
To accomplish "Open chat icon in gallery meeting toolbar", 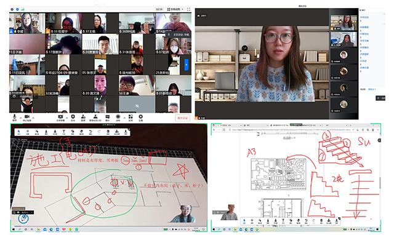I will [x=108, y=117].
